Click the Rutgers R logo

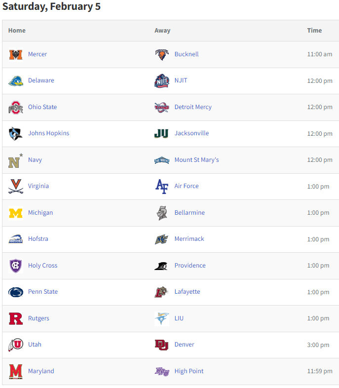pos(16,318)
